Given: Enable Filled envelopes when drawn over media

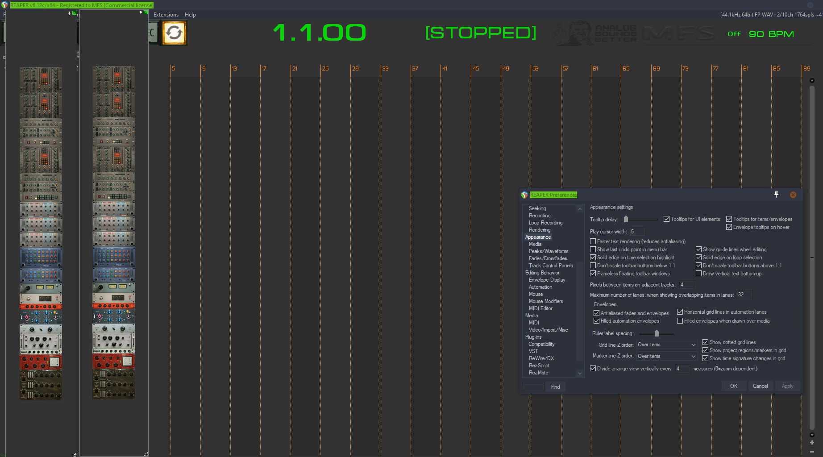Looking at the screenshot, I should coord(680,321).
